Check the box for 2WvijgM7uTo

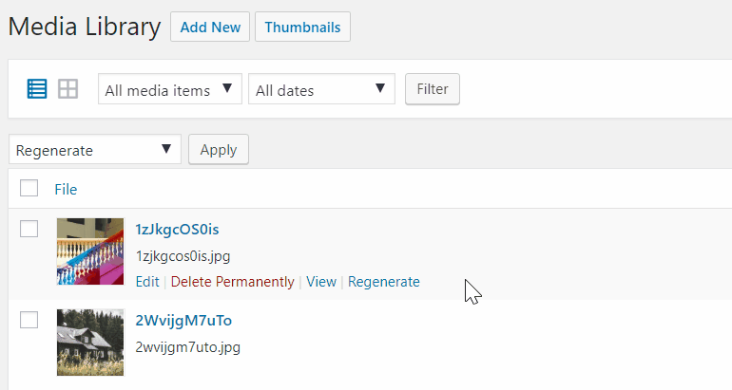(x=29, y=320)
